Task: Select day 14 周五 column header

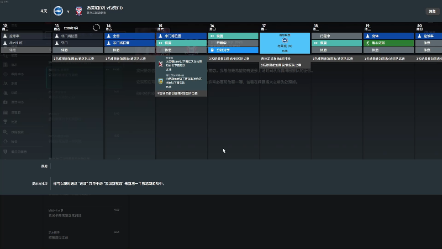Action: (108, 27)
